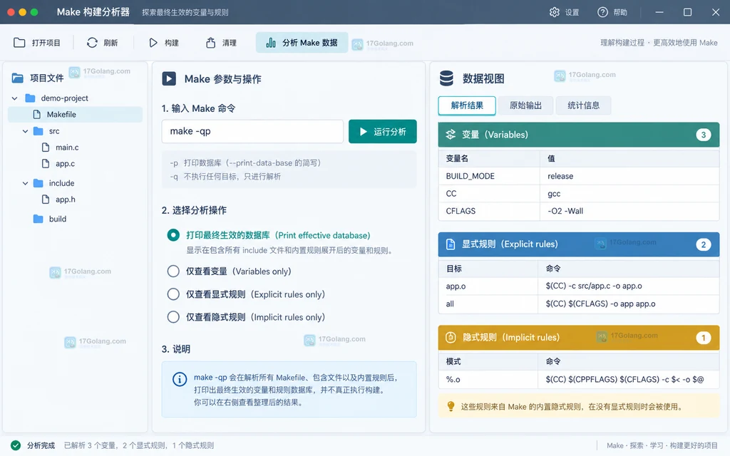Click the 刷新 refresh icon
Image resolution: width=730 pixels, height=456 pixels.
[x=92, y=43]
